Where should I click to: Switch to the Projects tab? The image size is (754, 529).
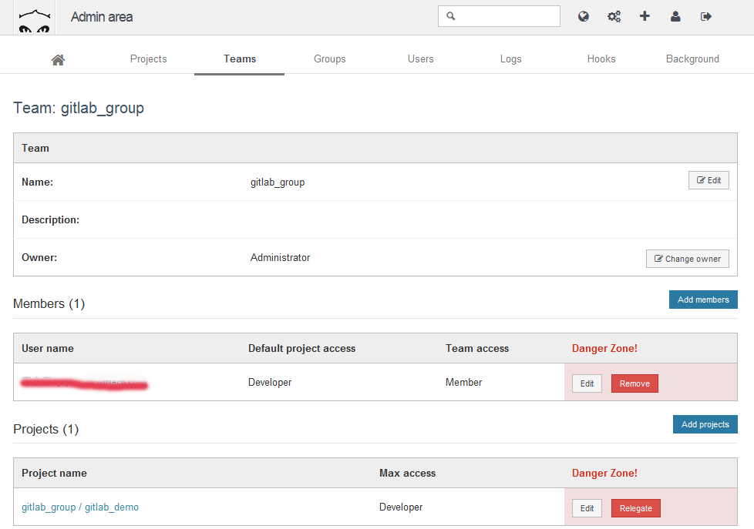[x=149, y=59]
